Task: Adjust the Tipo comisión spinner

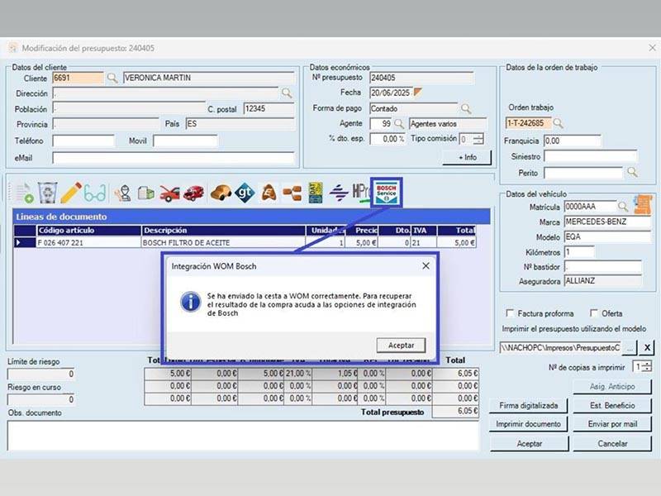Action: (x=478, y=139)
